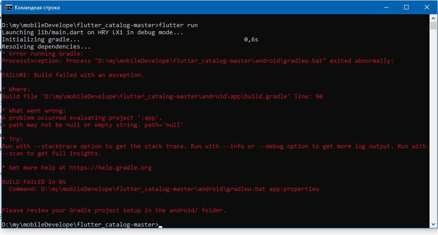Click the scrollbar down arrow

point(433,224)
